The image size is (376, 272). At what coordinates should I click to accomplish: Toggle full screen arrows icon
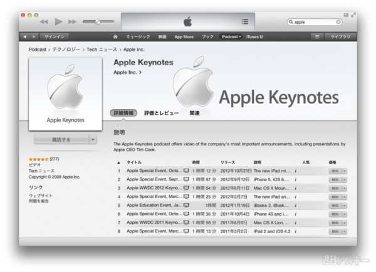point(353,15)
